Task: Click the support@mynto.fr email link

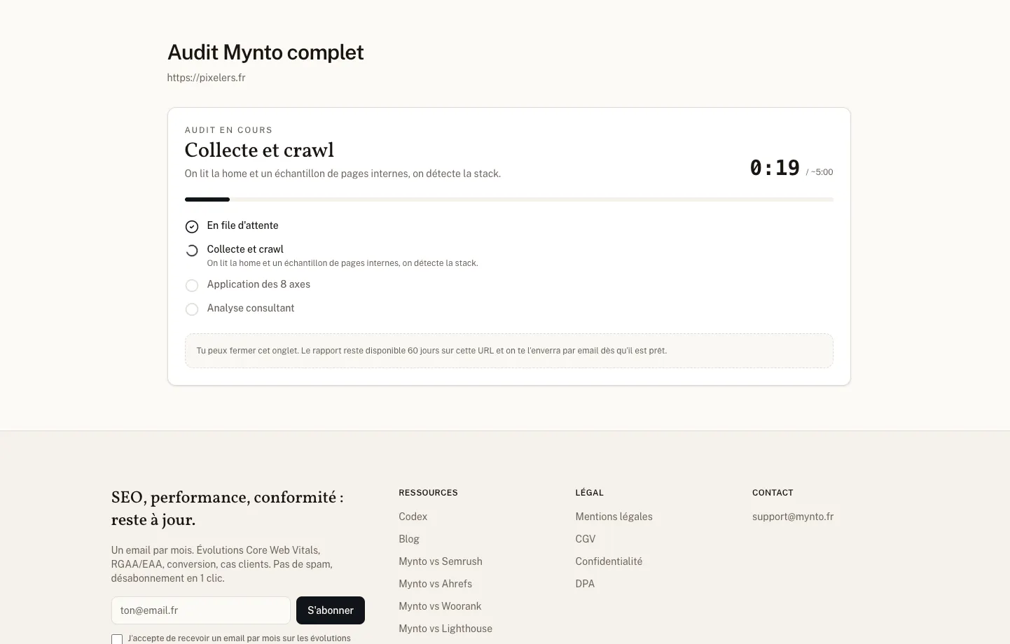Action: 793,517
